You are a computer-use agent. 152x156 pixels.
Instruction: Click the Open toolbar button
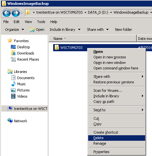pyautogui.click(x=37, y=30)
